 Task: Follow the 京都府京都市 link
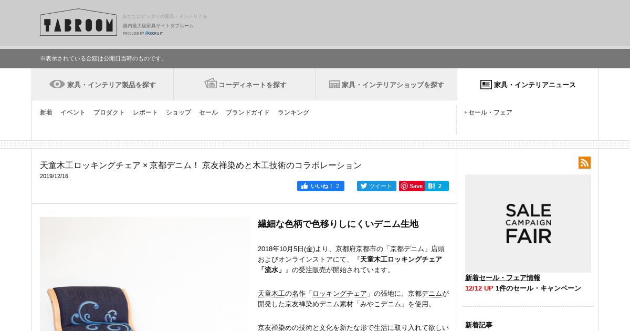(356, 249)
